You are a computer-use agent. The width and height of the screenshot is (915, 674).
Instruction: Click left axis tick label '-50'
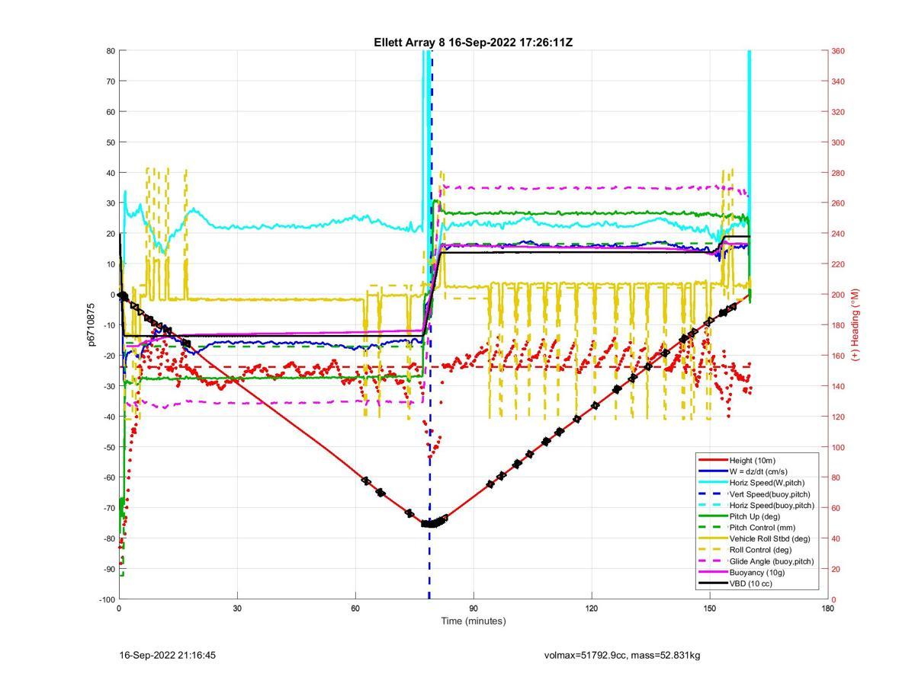108,447
